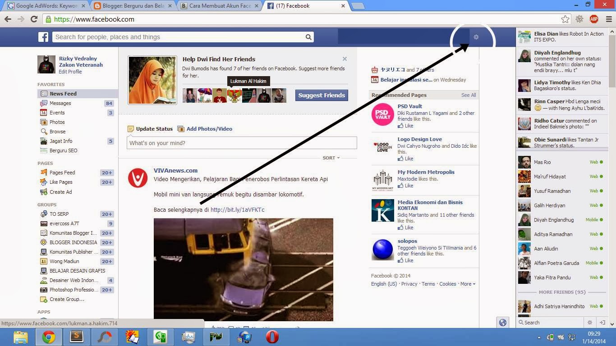Bookmark this page with the star icon

point(565,19)
